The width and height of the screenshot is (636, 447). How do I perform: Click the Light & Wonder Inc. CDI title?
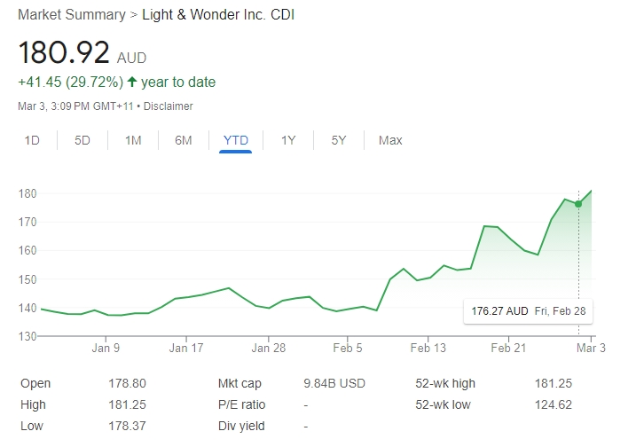tap(219, 15)
